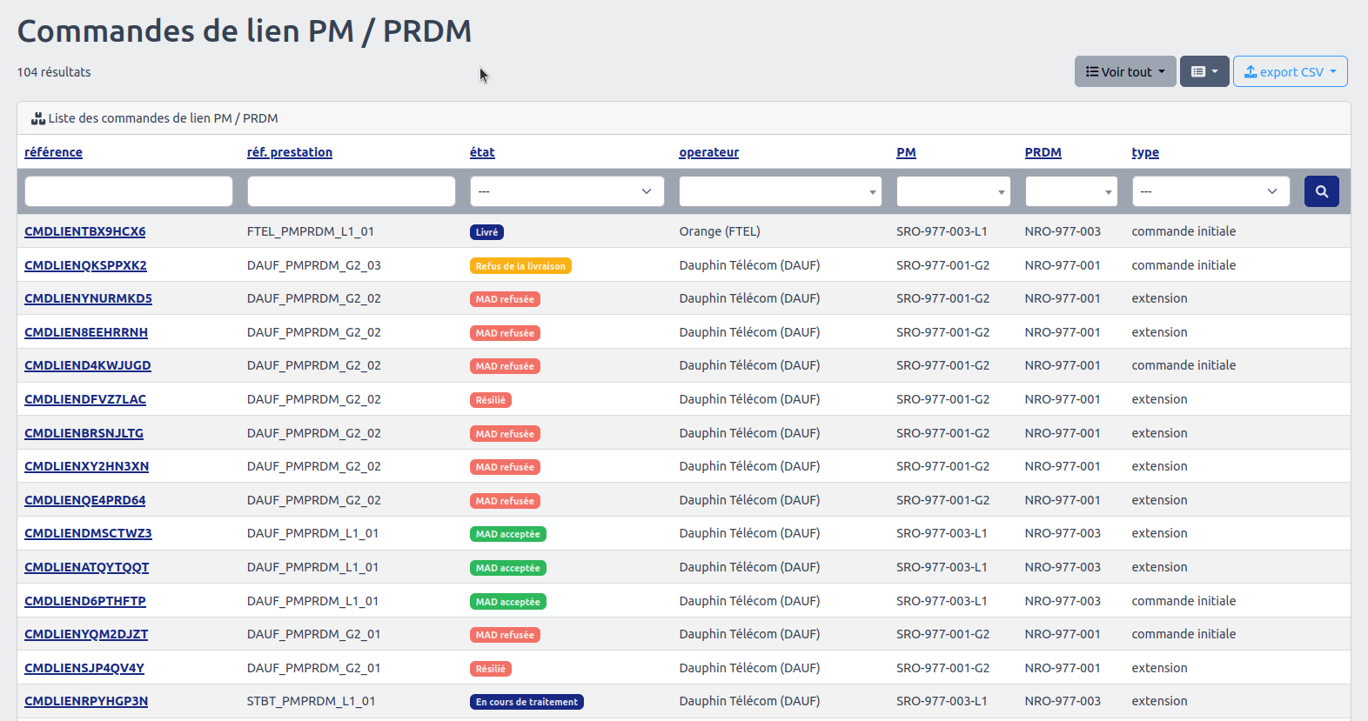Click the En cours de traitement badge
Image resolution: width=1368 pixels, height=721 pixels.
point(526,702)
